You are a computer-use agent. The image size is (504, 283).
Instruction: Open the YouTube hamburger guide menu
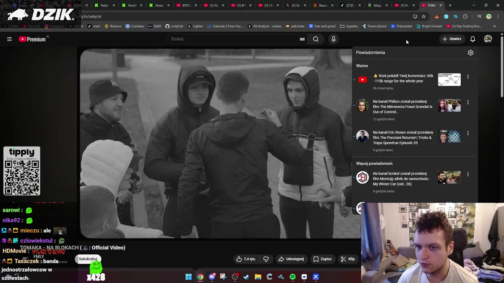[x=9, y=39]
